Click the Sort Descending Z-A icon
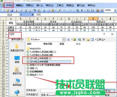The height and width of the screenshot is (97, 117). pos(92,11)
